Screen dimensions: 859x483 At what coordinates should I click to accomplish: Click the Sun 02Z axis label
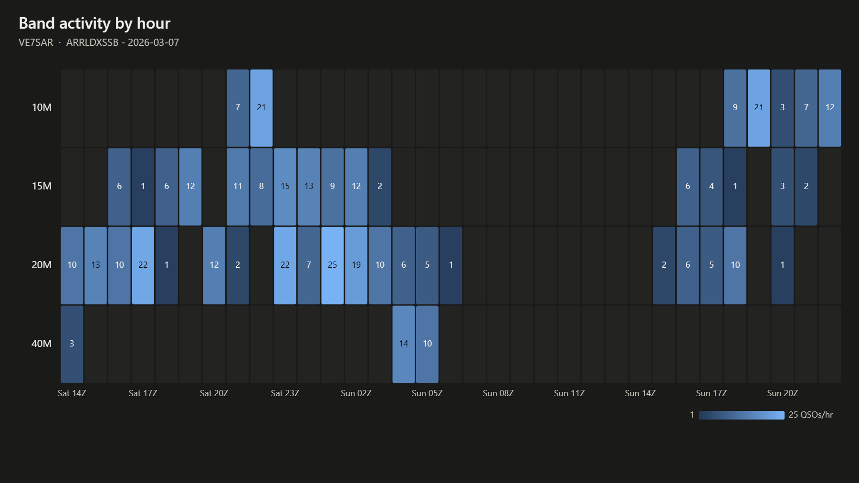point(356,393)
